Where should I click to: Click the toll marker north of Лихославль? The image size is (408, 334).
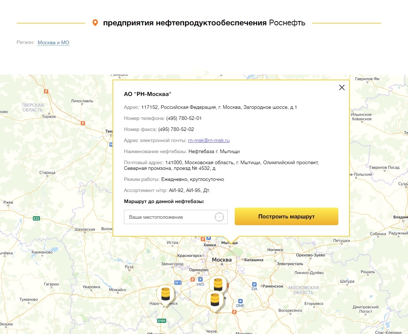click(46, 91)
